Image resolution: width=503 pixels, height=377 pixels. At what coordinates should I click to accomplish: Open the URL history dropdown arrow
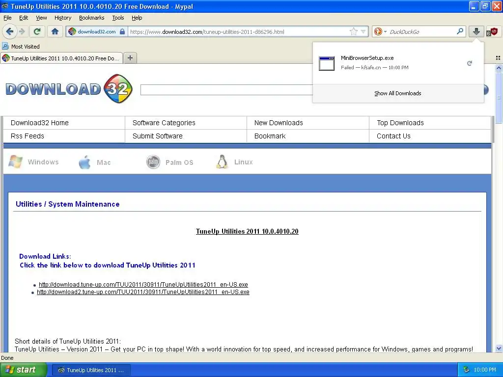(x=363, y=31)
